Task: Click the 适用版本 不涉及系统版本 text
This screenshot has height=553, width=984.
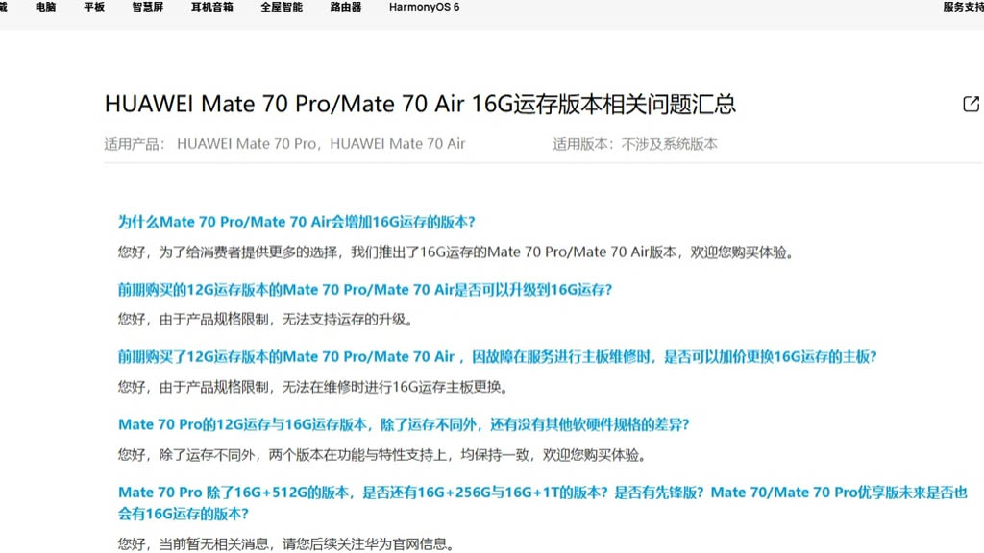Action: pyautogui.click(x=634, y=144)
